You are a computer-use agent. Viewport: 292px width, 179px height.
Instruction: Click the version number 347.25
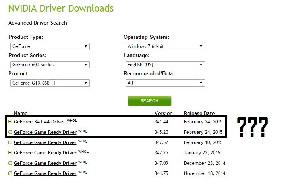pos(161,153)
